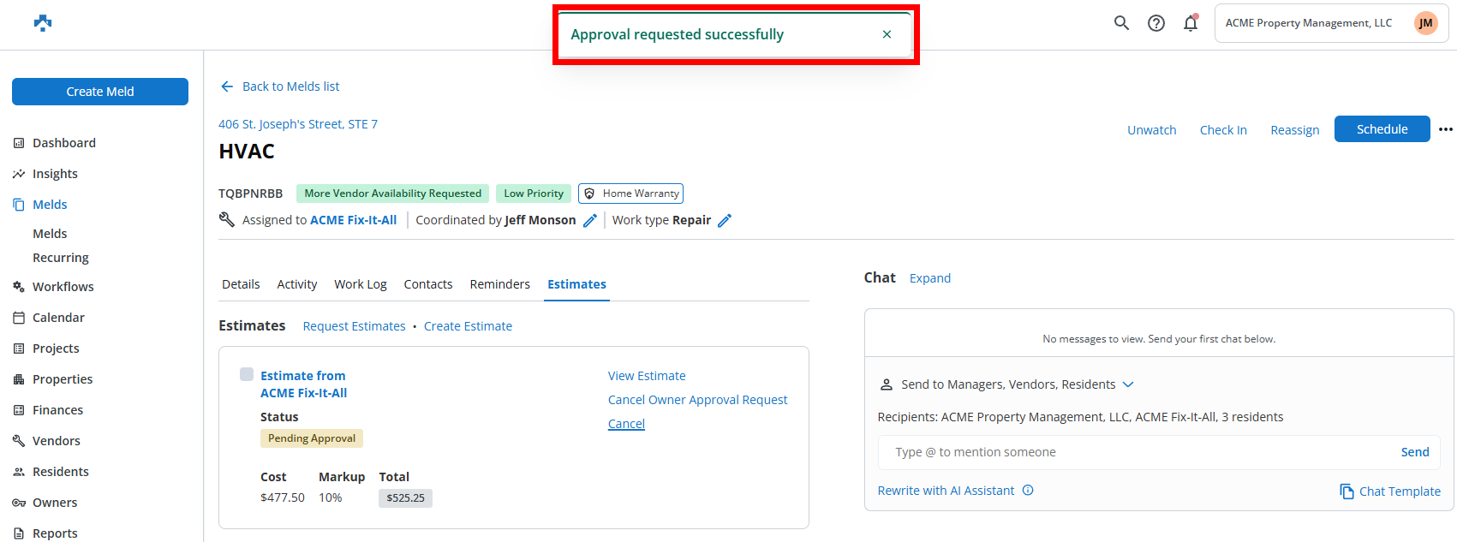Open the three-dot more actions menu
The height and width of the screenshot is (542, 1457).
[x=1446, y=129]
